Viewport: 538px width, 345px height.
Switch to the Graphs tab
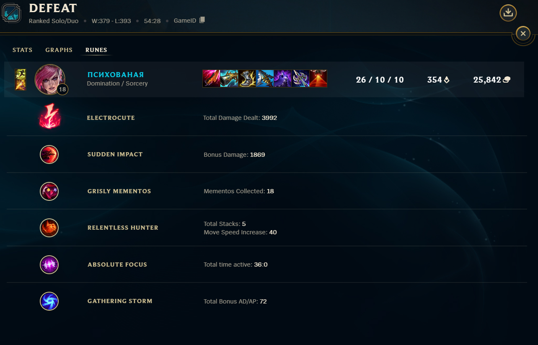pyautogui.click(x=59, y=50)
